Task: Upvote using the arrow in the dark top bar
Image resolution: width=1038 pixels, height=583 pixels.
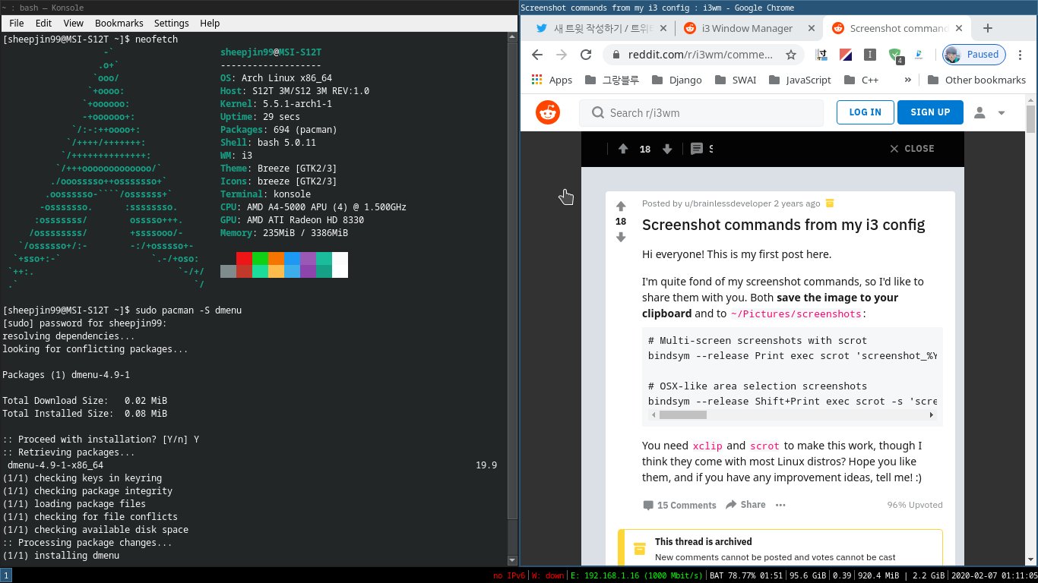Action: [623, 149]
